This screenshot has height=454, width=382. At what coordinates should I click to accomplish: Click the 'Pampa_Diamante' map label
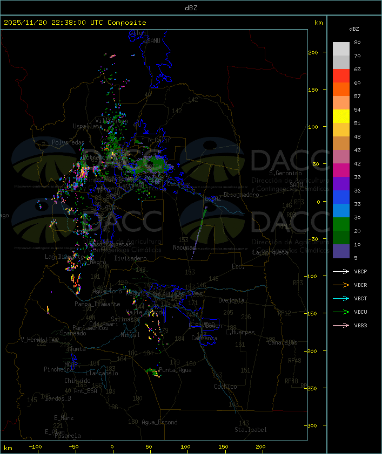pos(97,304)
